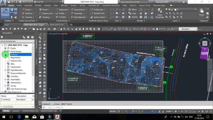Image resolution: width=213 pixels, height=120 pixels.
Task: Open the 1:1000 annotation scale dropdown
Action: tap(169, 111)
